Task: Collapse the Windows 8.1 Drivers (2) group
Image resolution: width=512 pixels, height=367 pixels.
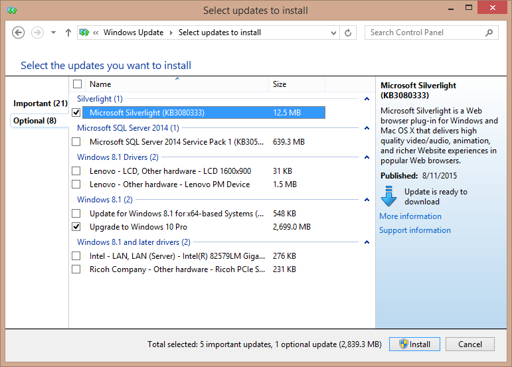Action: (x=367, y=157)
